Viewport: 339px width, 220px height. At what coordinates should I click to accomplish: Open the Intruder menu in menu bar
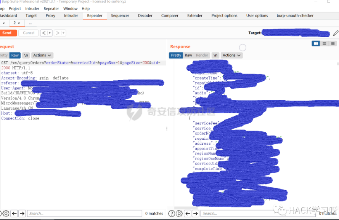(x=32, y=9)
